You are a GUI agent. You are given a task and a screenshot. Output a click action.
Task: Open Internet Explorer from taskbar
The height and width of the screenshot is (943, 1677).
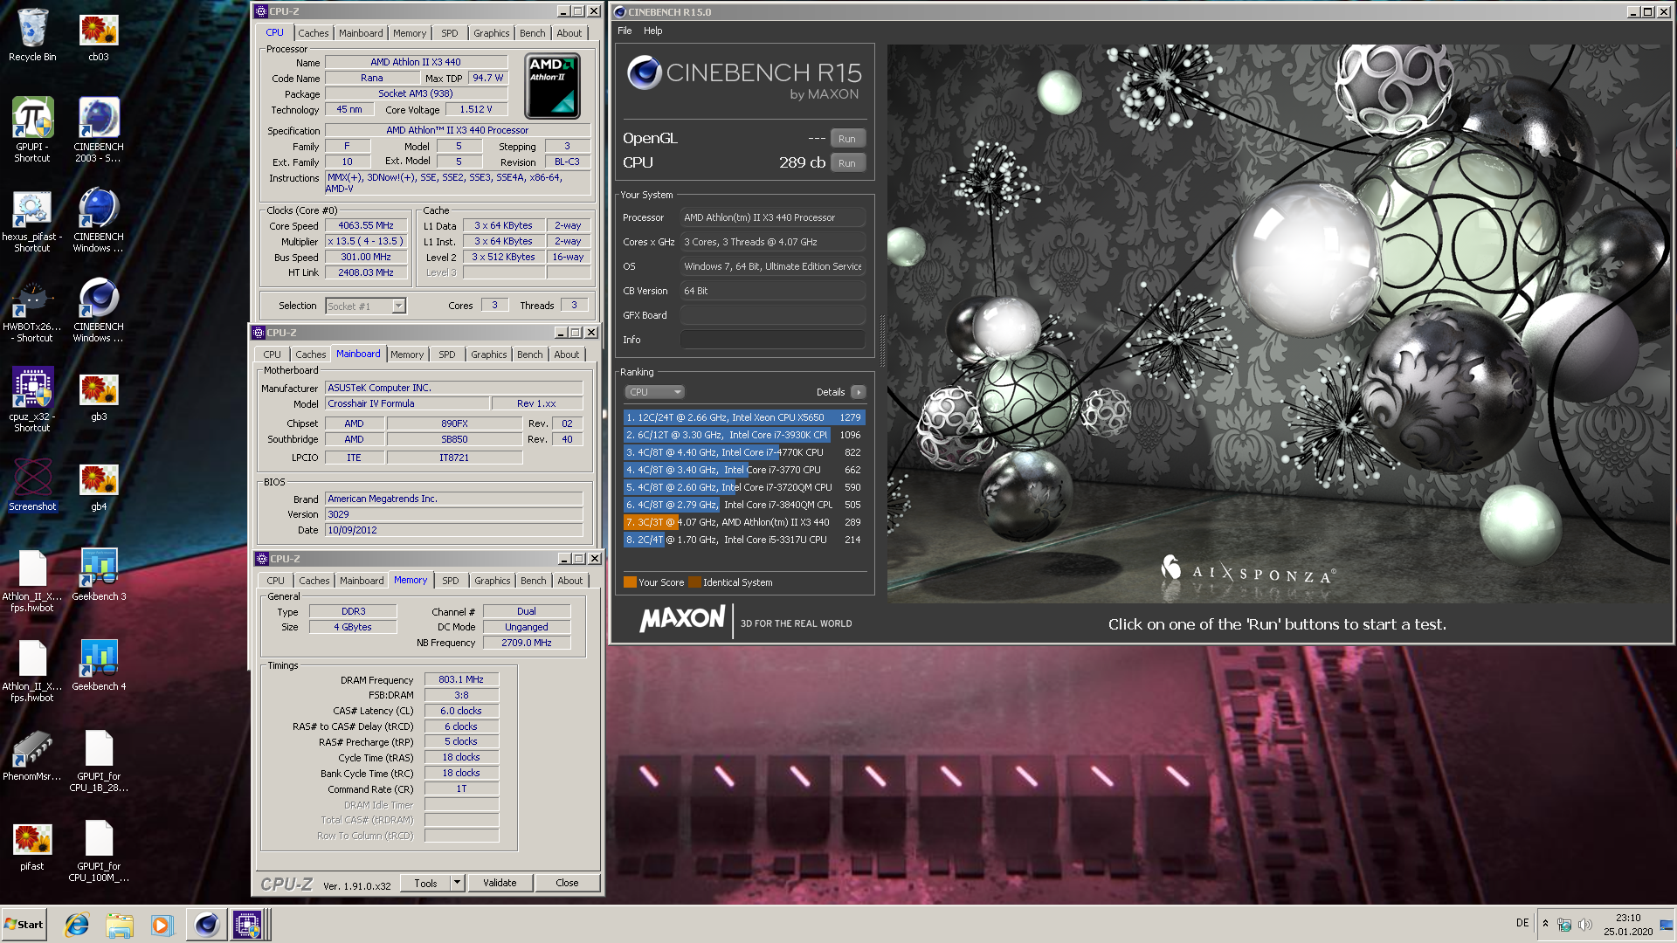tap(77, 925)
